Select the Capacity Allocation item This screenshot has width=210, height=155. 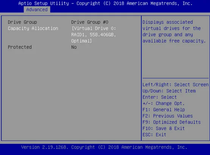[33, 28]
